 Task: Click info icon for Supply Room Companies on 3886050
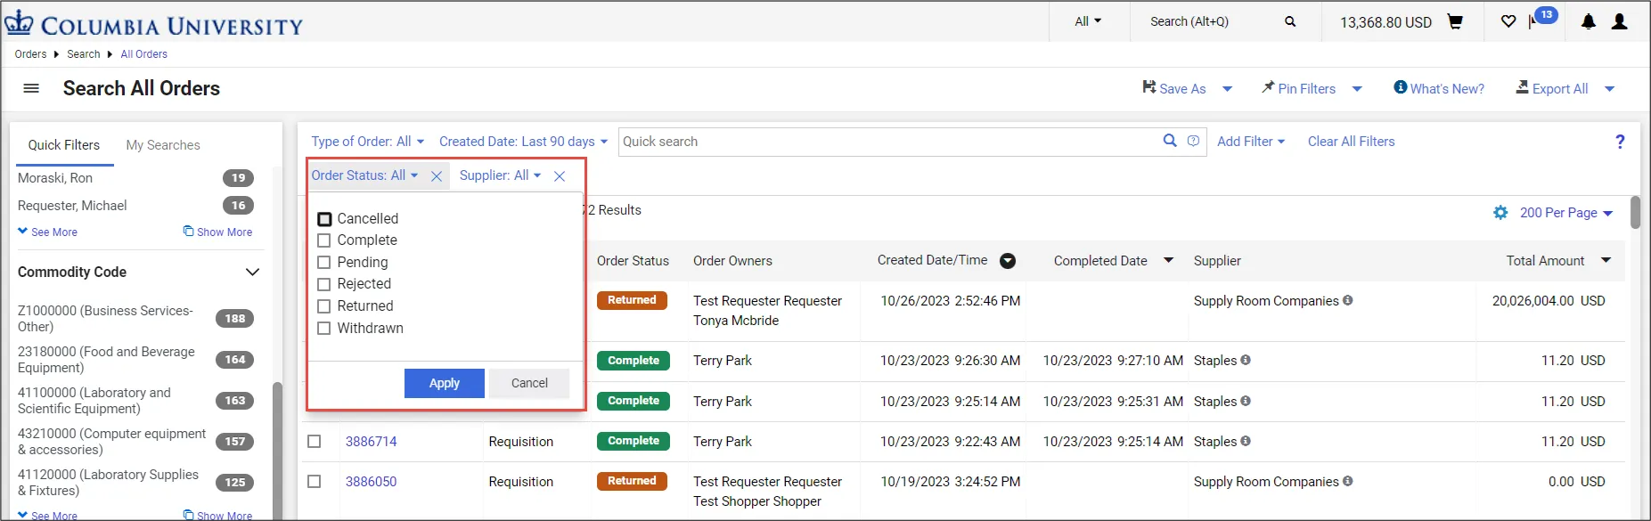coord(1348,481)
